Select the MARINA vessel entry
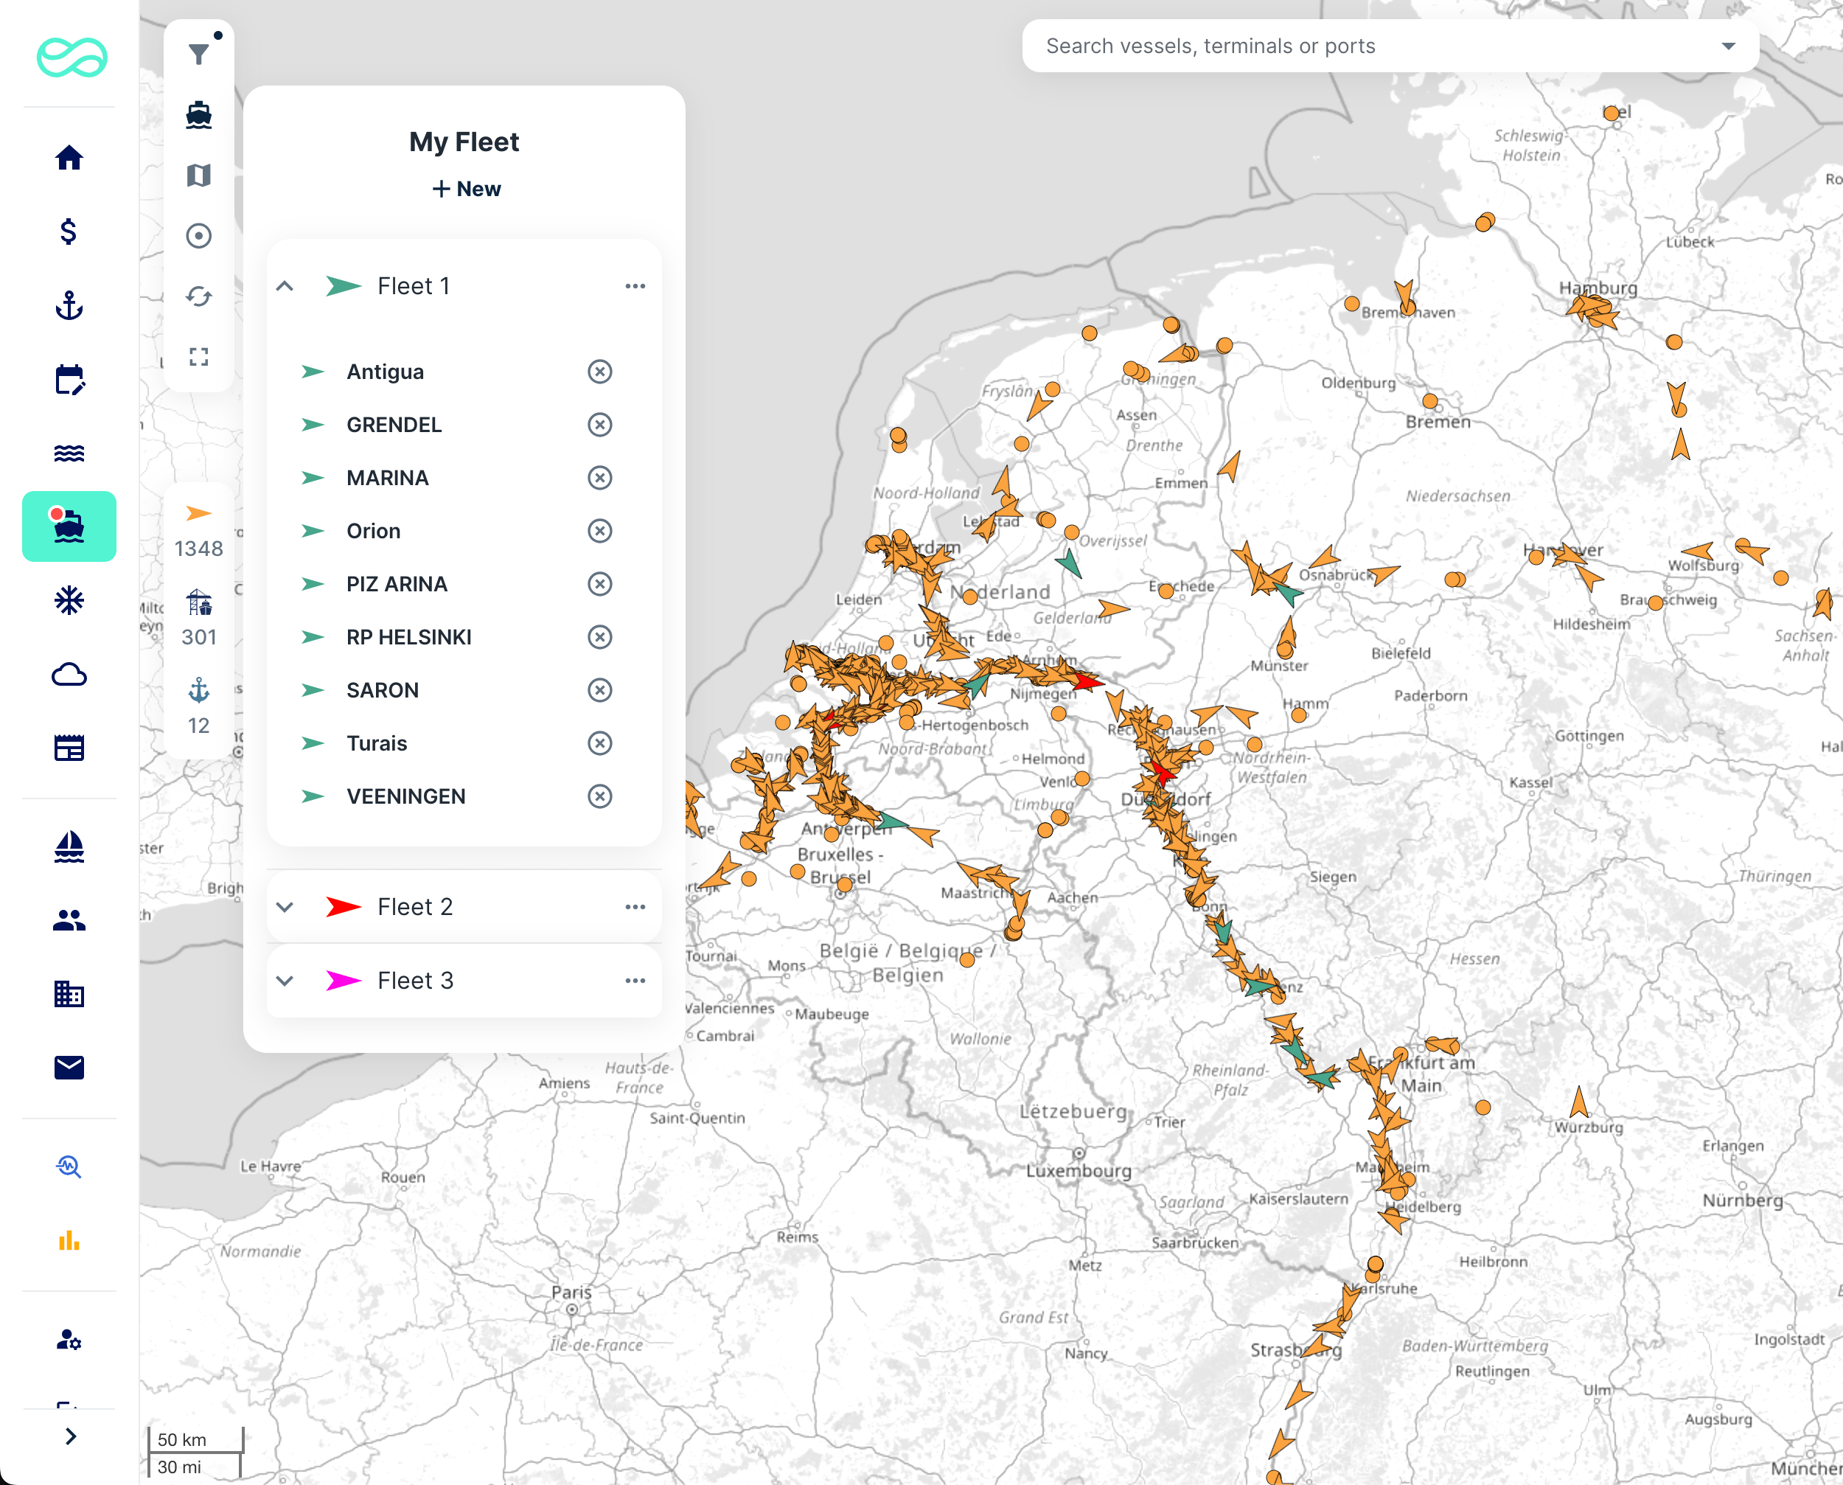Screen dimensions: 1843x1485 (x=388, y=477)
